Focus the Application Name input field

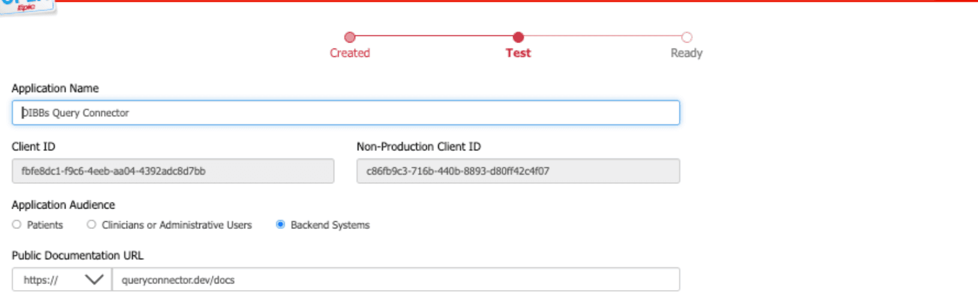tap(346, 113)
